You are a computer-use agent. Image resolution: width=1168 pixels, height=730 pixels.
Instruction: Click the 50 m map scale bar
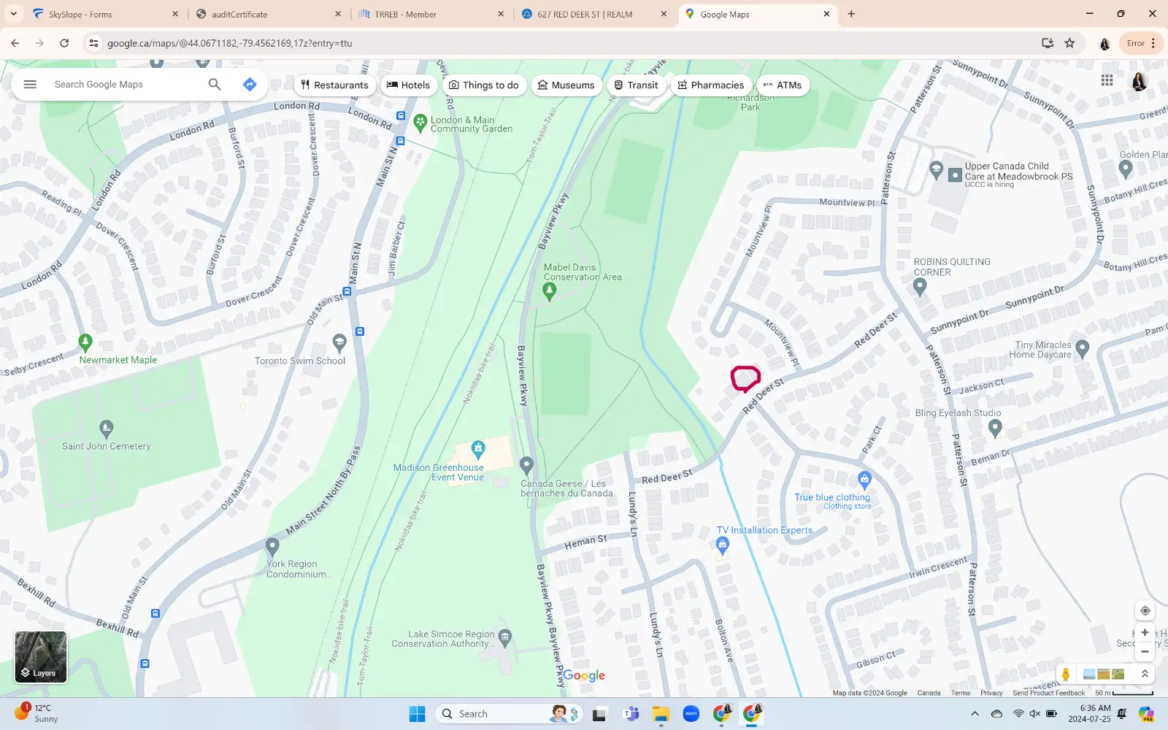click(x=1124, y=693)
